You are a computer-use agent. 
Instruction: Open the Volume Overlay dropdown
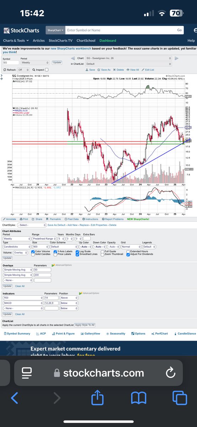(x=20, y=253)
